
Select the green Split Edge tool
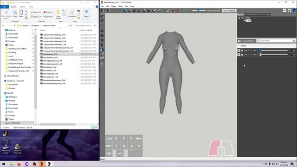pyautogui.click(x=187, y=11)
